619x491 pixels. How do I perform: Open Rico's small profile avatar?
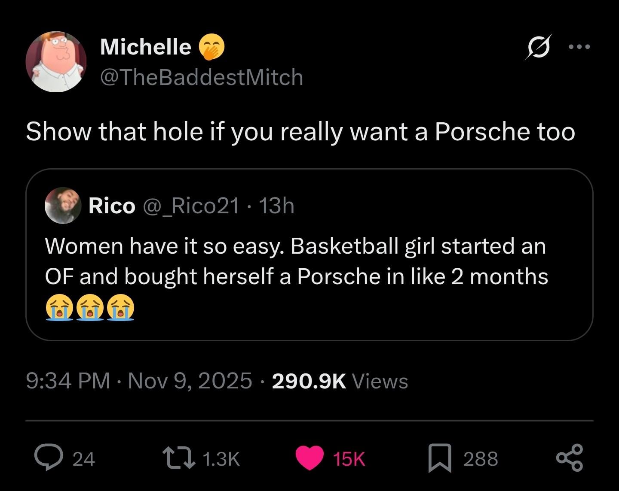pyautogui.click(x=63, y=206)
